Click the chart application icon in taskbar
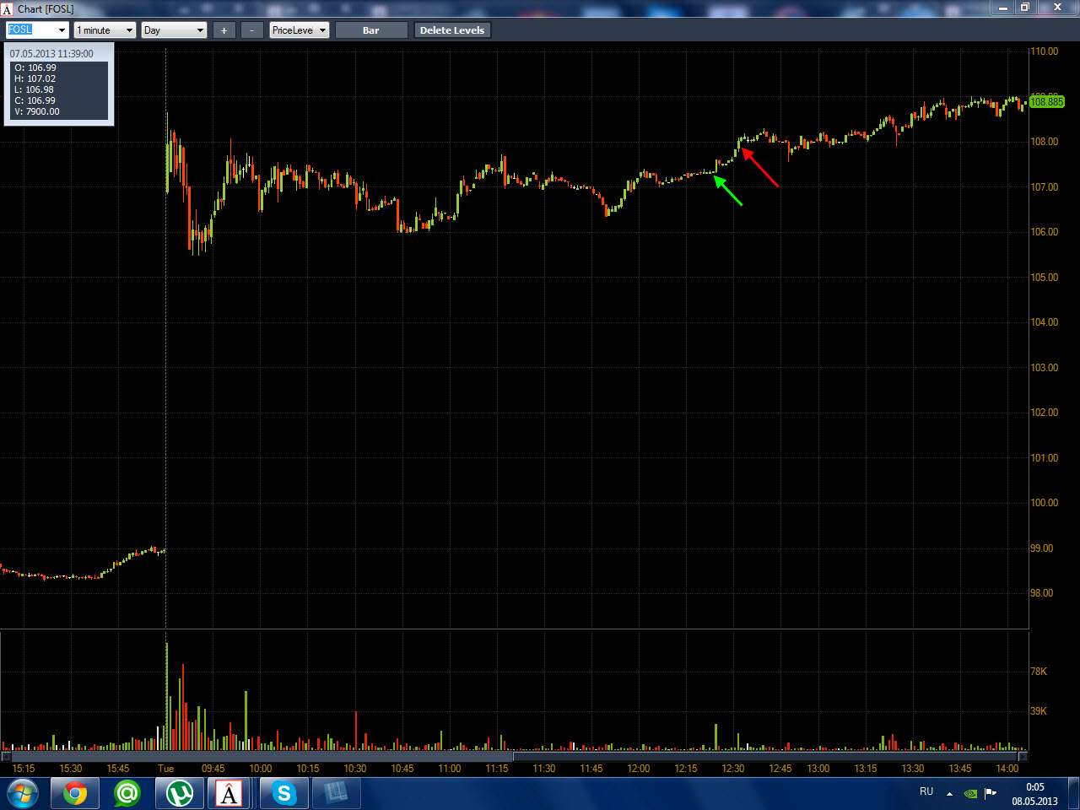 (x=229, y=794)
